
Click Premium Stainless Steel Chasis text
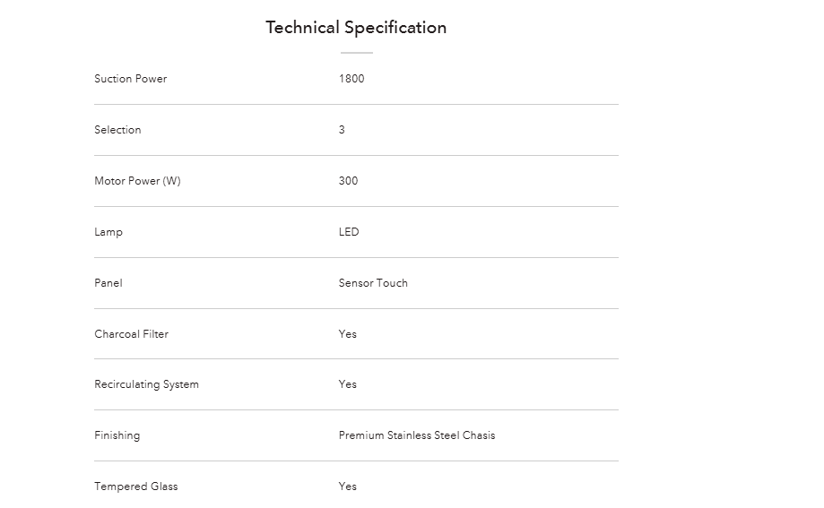(417, 435)
